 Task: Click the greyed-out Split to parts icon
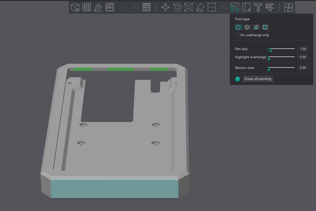pyautogui.click(x=135, y=7)
